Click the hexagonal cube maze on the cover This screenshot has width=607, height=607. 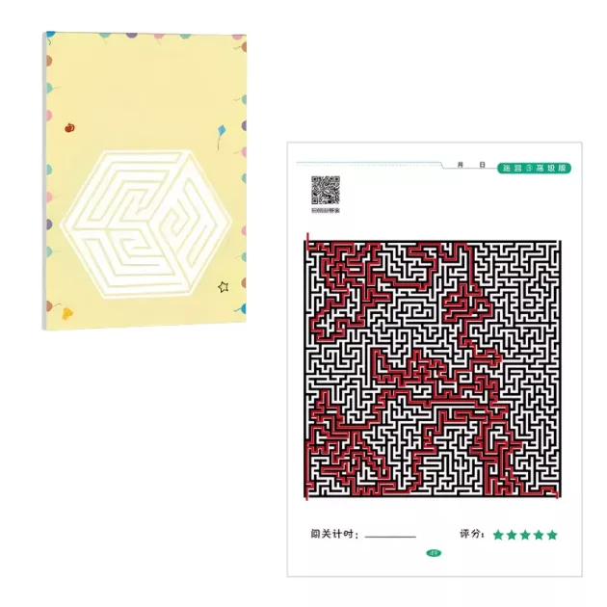click(146, 224)
